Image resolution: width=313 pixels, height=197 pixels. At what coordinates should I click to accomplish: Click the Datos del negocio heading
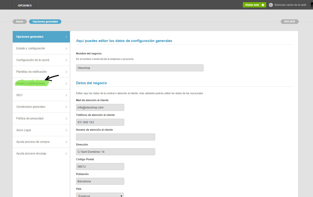(92, 83)
